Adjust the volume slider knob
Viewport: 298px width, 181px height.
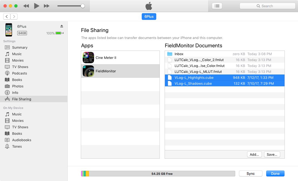[x=83, y=6]
